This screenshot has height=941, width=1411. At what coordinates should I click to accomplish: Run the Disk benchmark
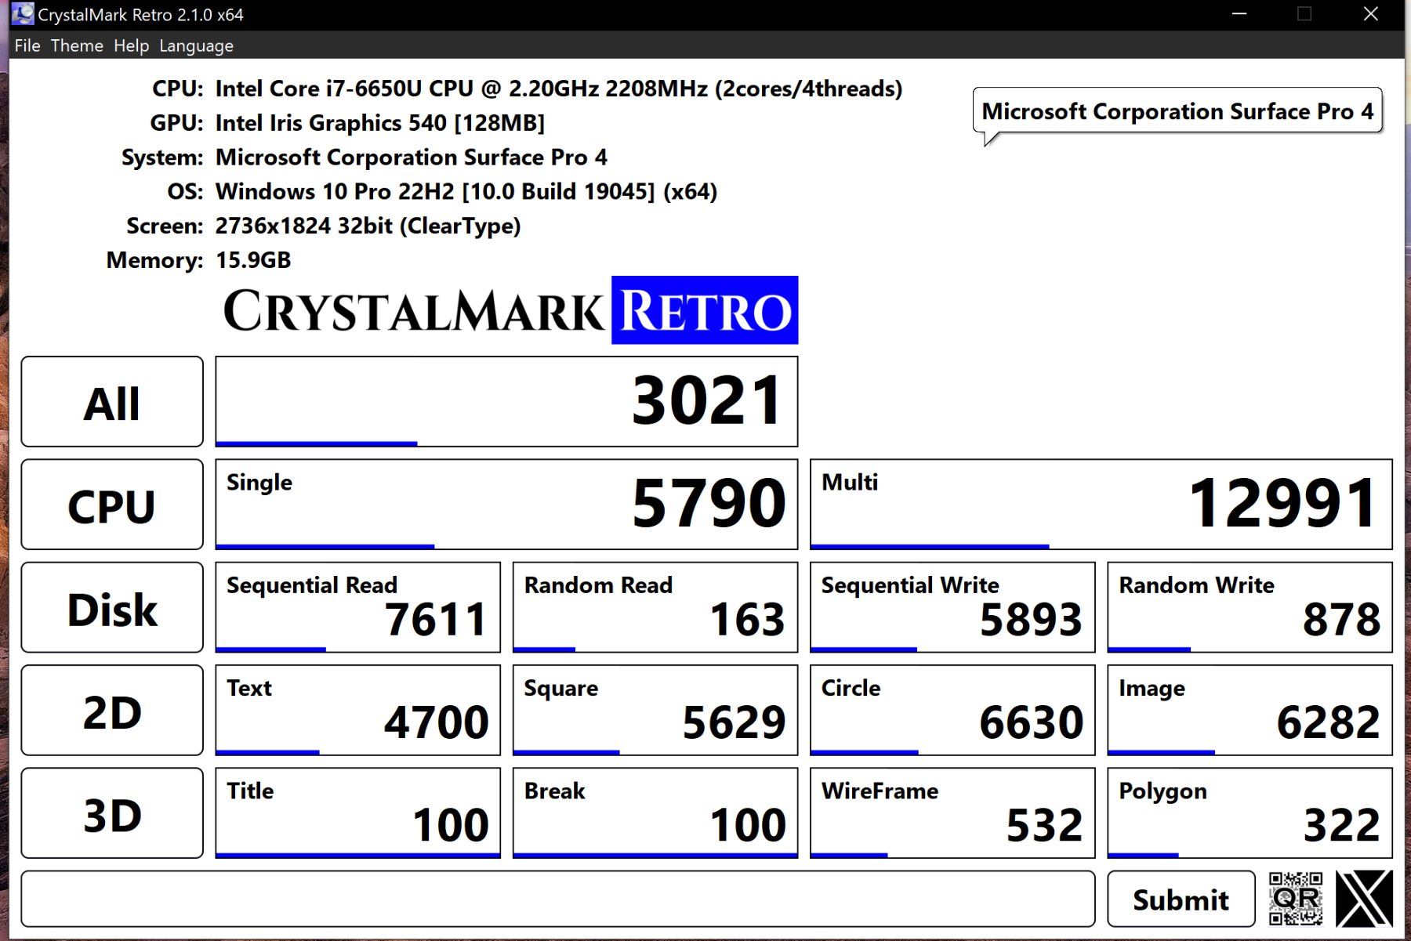coord(112,607)
